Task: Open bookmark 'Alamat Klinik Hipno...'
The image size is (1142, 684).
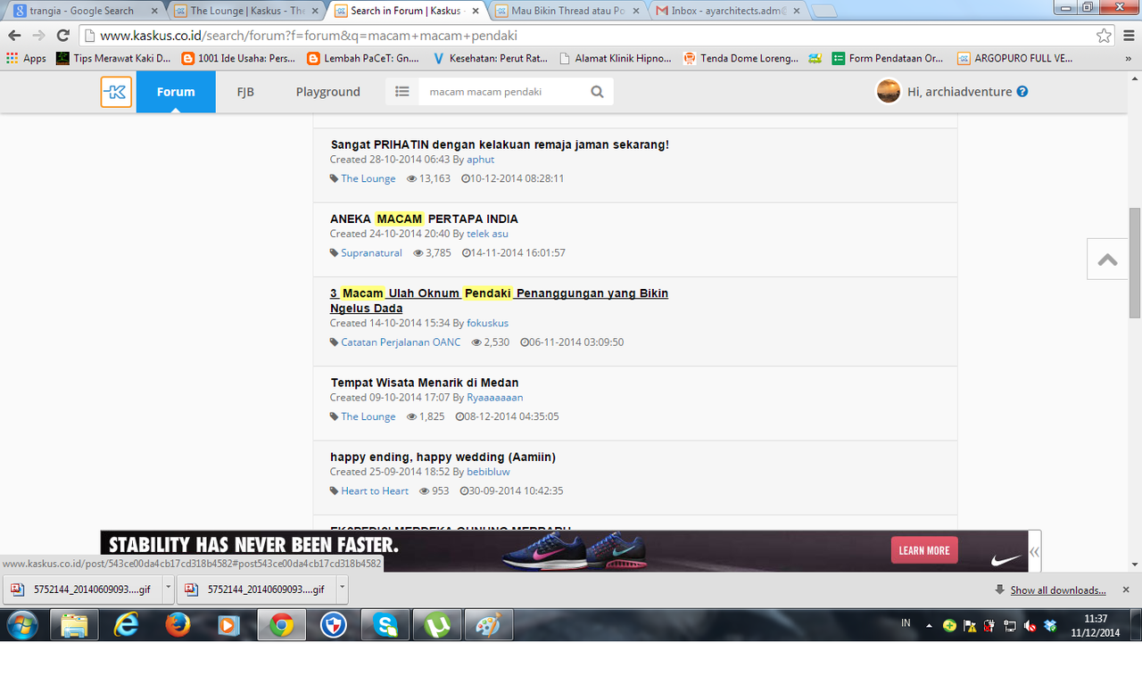Action: pyautogui.click(x=616, y=58)
